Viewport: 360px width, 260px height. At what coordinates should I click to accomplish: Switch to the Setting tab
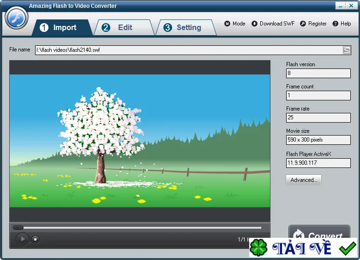186,28
